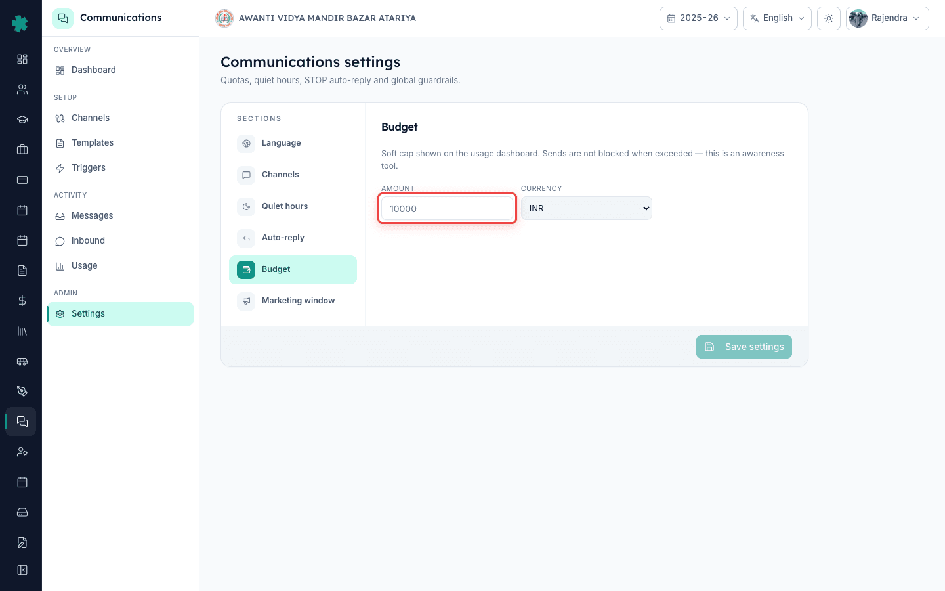The image size is (945, 591).
Task: Click the Communications header chat icon
Action: (63, 18)
